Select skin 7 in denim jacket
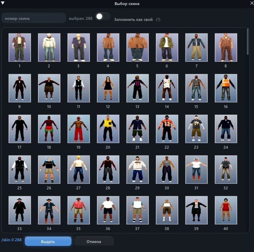Screen dimensions: 254x252 tap(197, 48)
